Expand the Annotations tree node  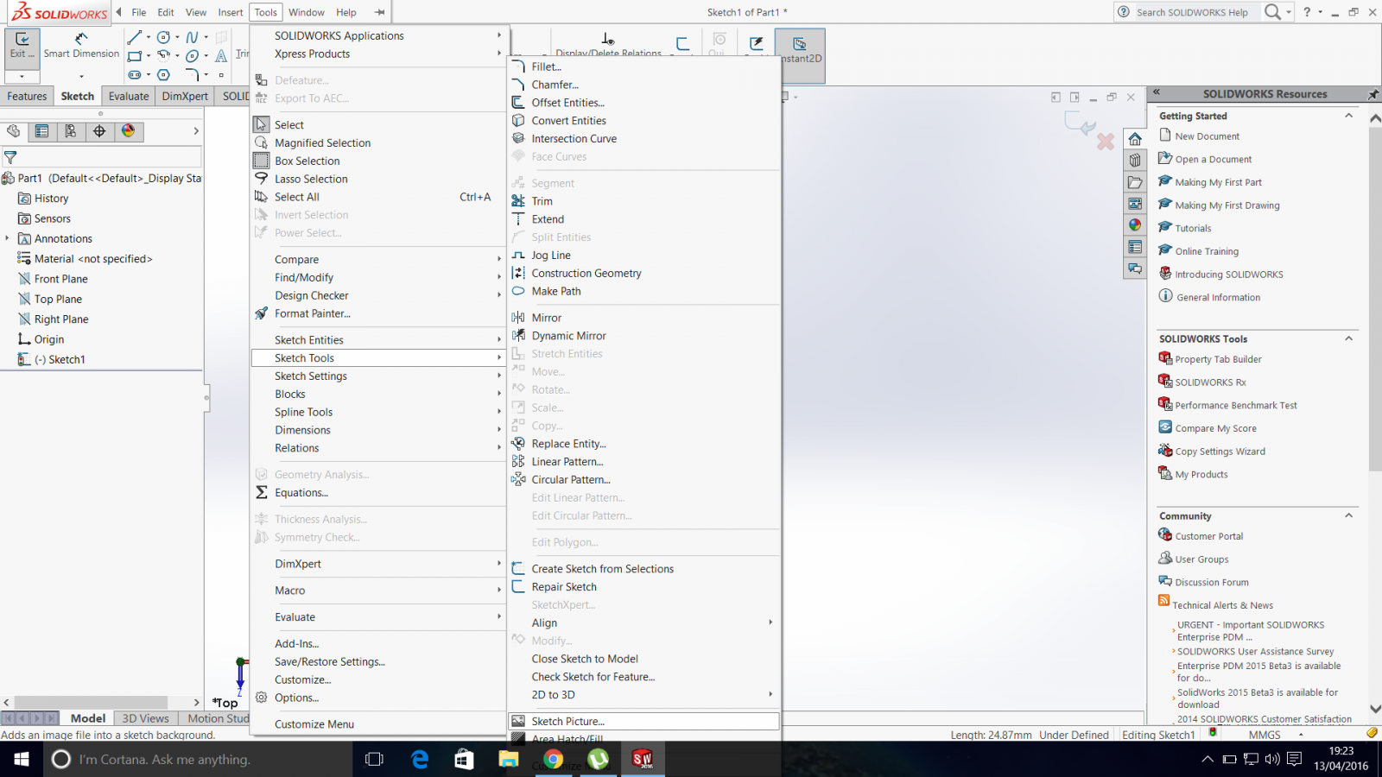8,238
